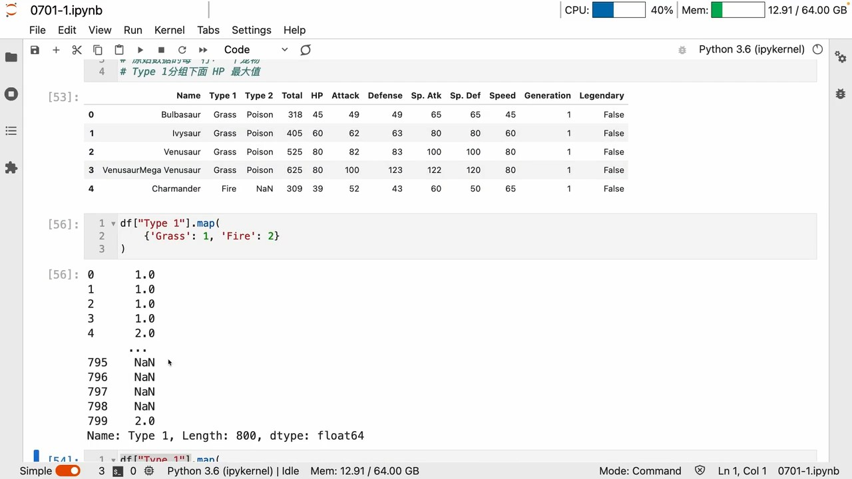
Task: Restart the kernel with the refresh icon
Action: 182,50
